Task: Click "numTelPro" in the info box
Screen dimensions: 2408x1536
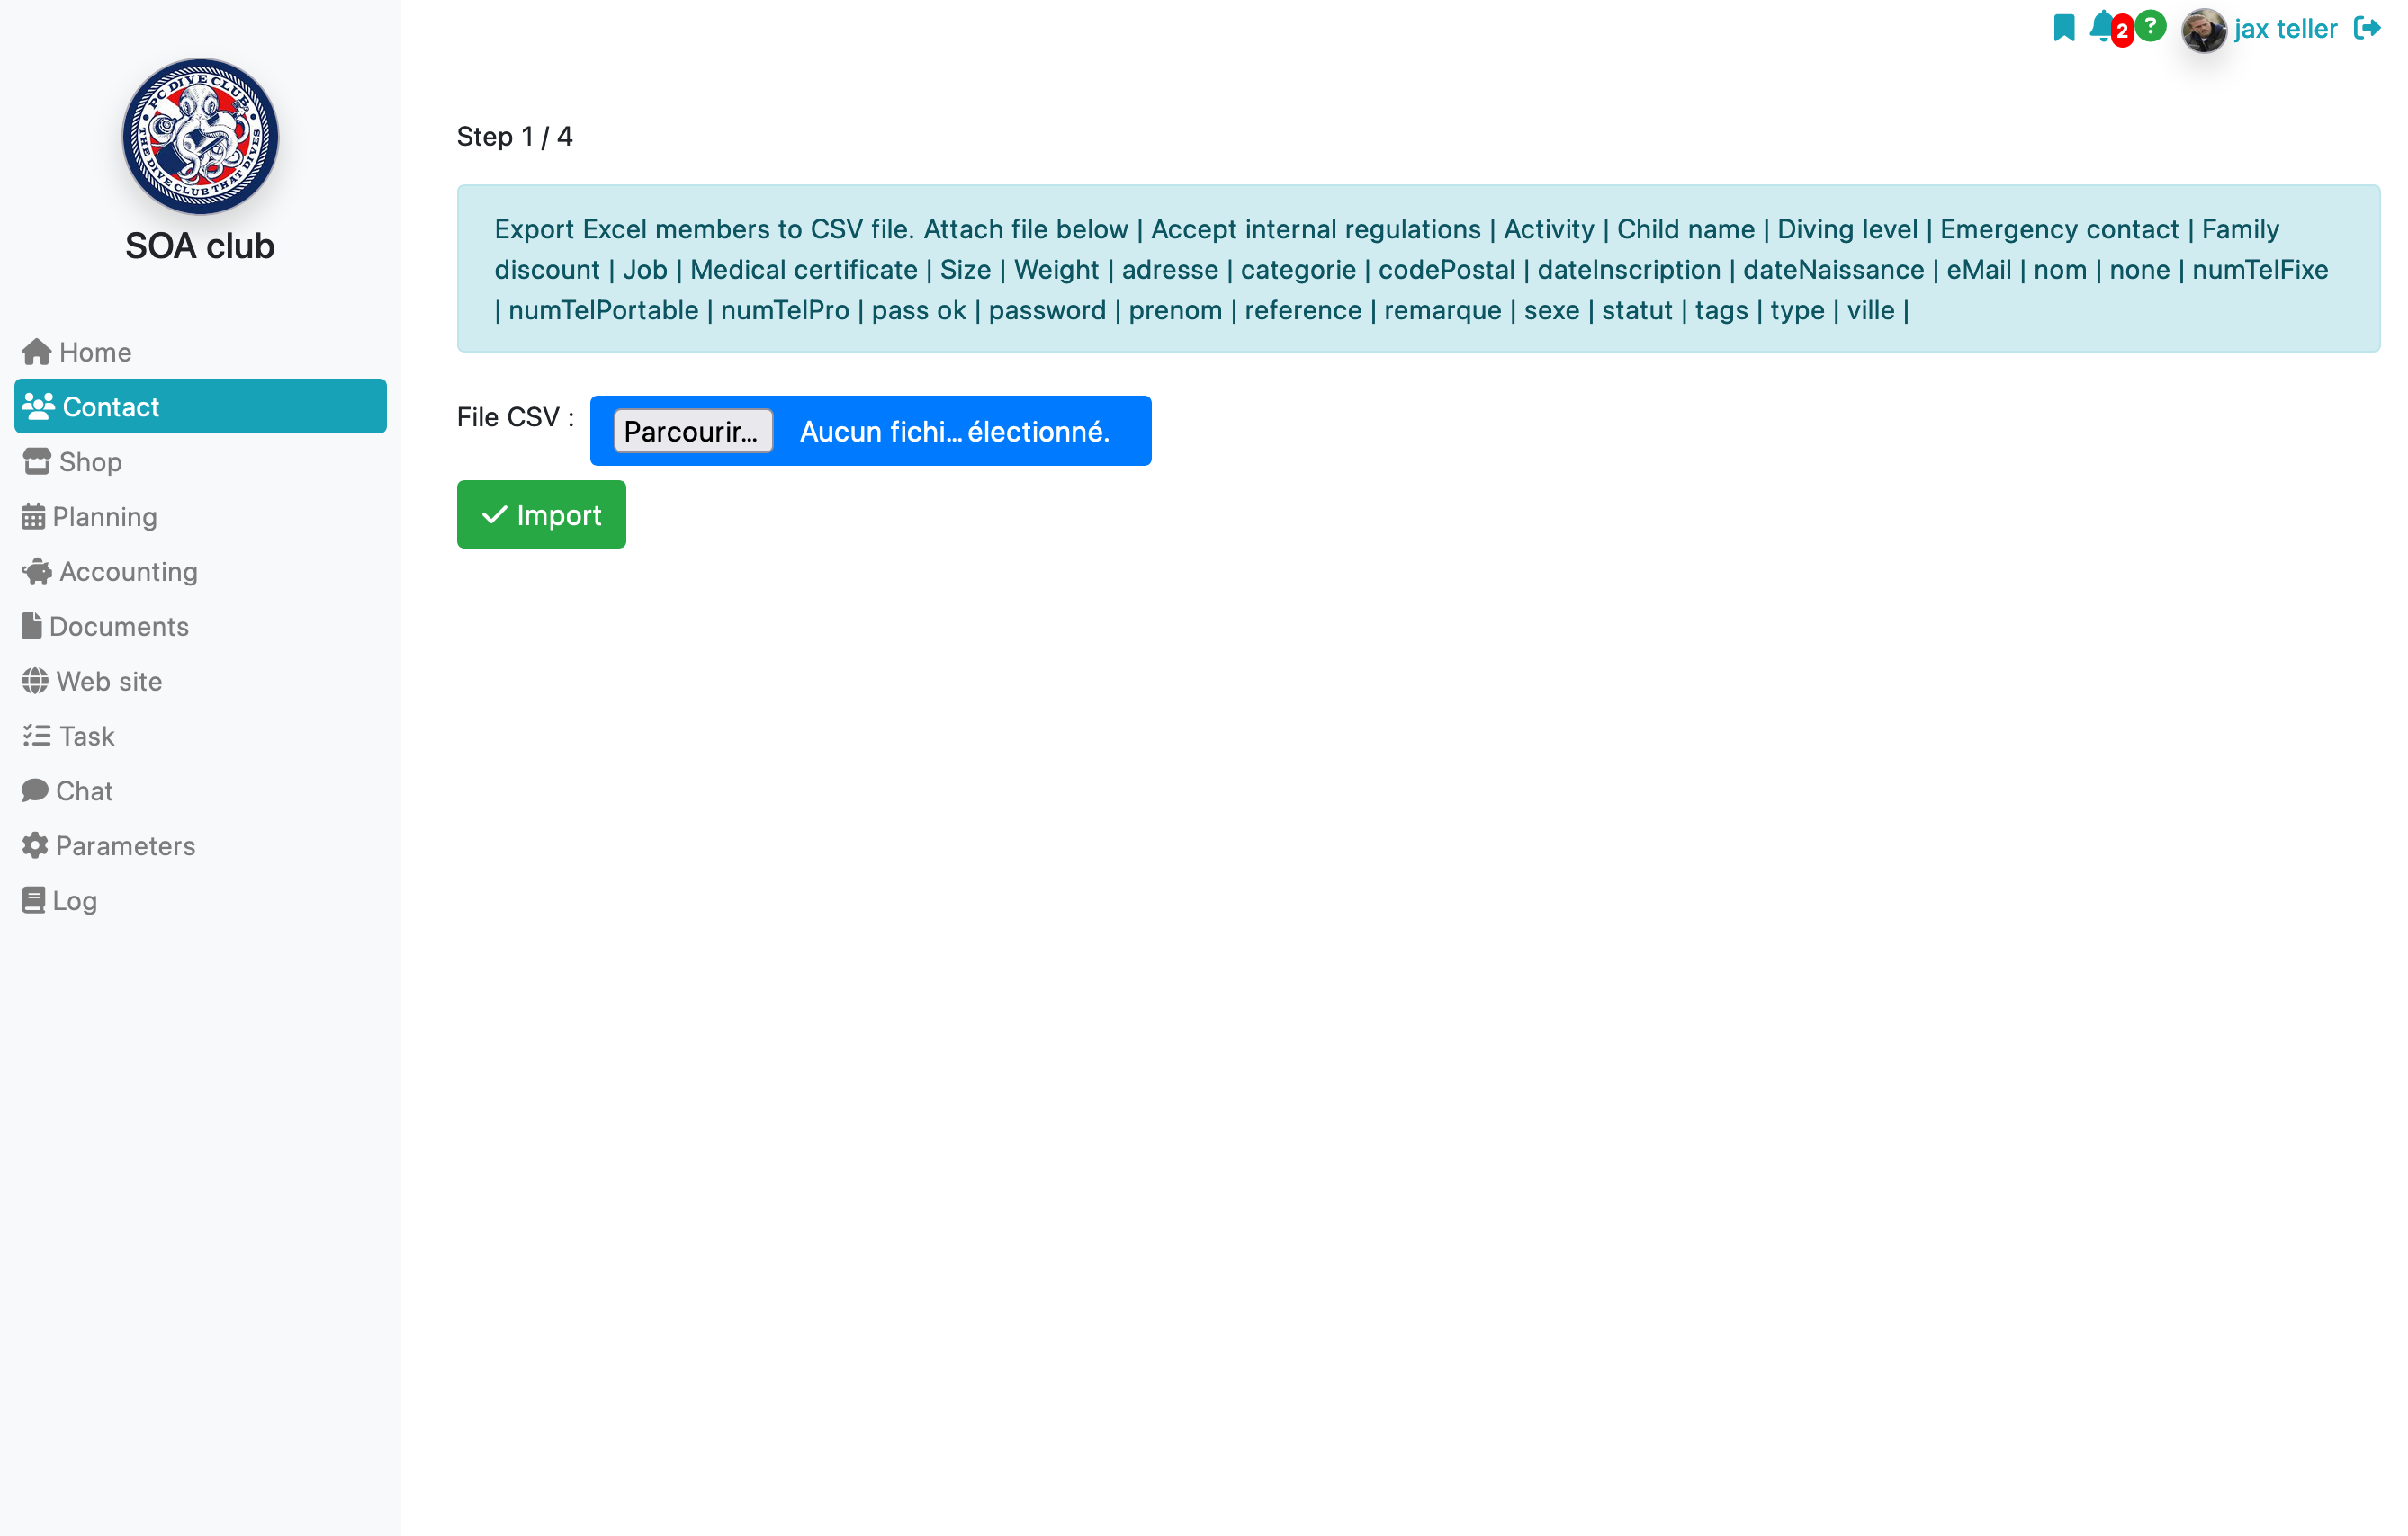Action: click(784, 309)
